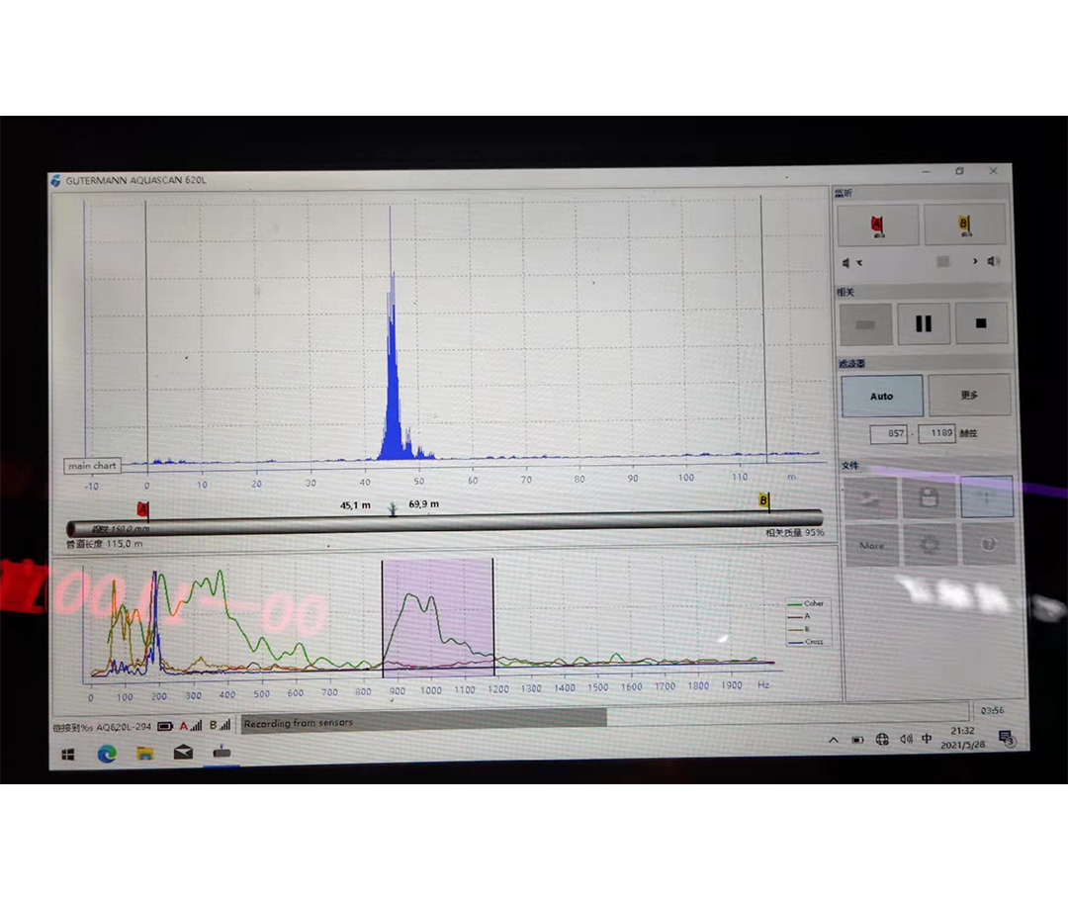Click the pipe length 115,0 m label
The image size is (1068, 900).
(104, 544)
